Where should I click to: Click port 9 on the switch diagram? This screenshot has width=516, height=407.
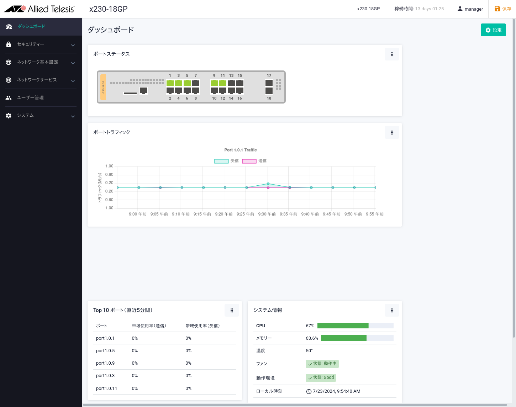click(214, 83)
